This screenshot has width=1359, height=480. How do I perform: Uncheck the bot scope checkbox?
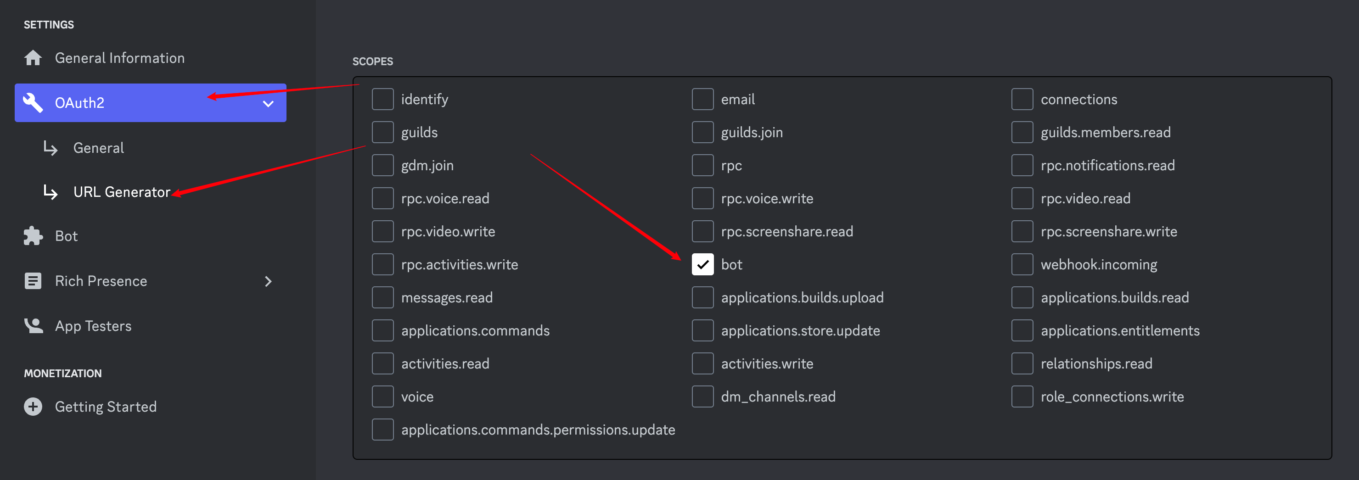tap(702, 265)
